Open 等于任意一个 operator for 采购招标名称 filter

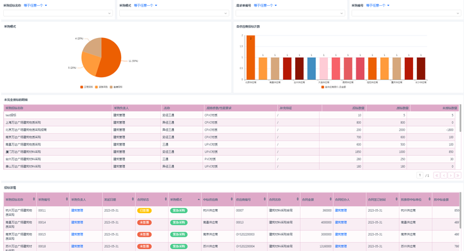pyautogui.click(x=35, y=5)
